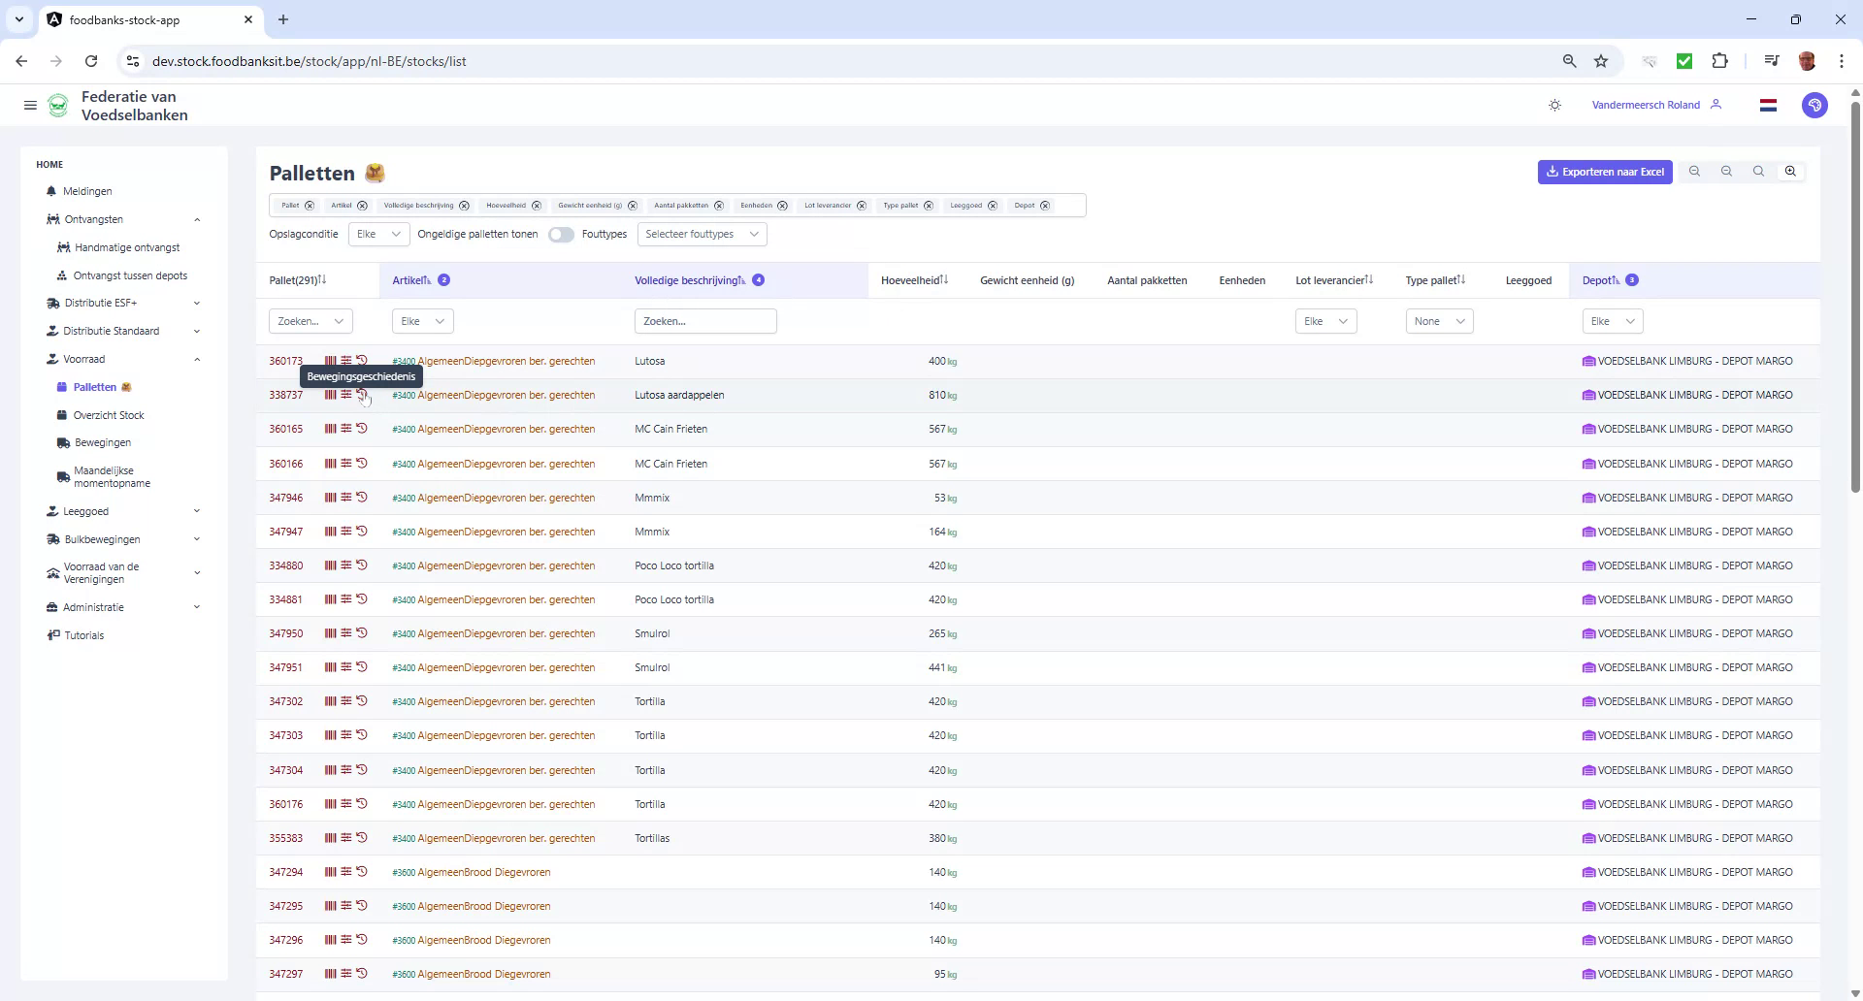Type in the Volledige beschrijving Zoeken field
Screen dimensions: 1863x1001
pyautogui.click(x=705, y=320)
